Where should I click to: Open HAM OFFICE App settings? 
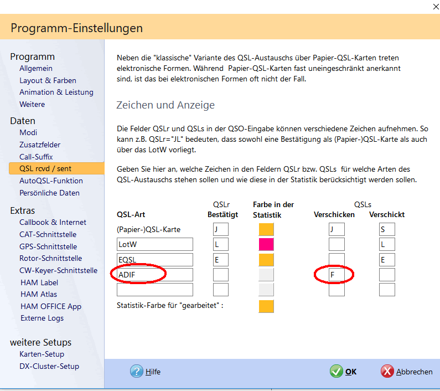point(51,306)
